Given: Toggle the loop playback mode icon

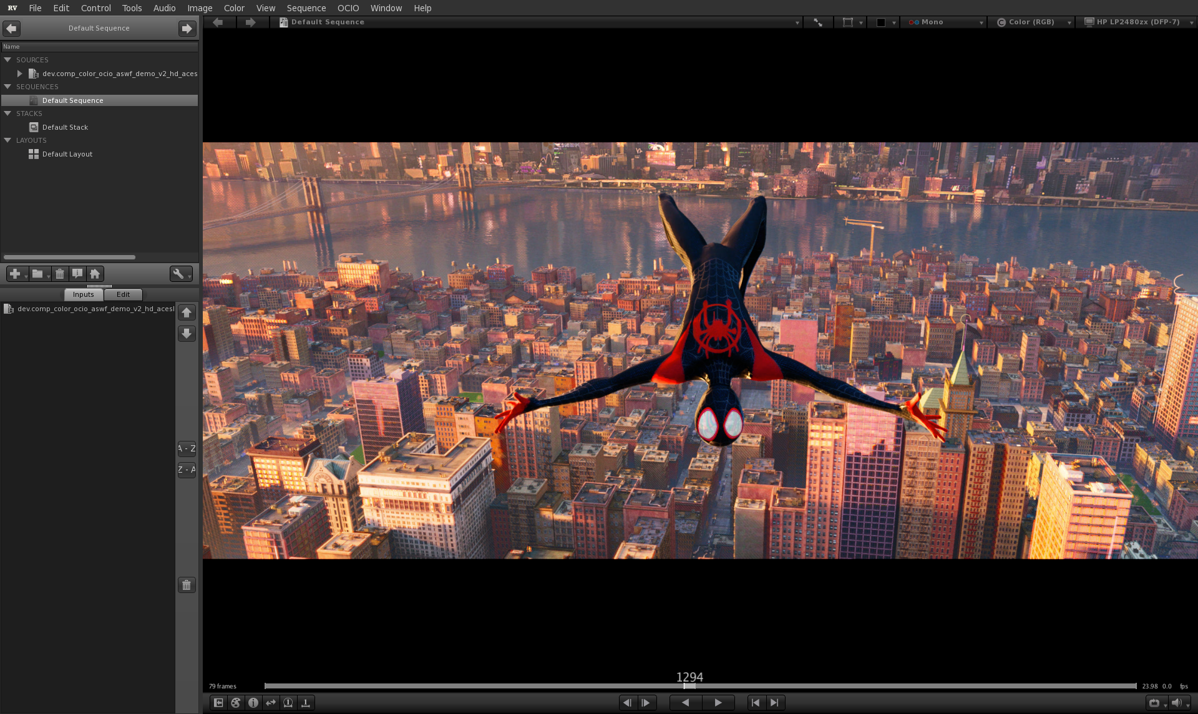Looking at the screenshot, I should [1154, 703].
